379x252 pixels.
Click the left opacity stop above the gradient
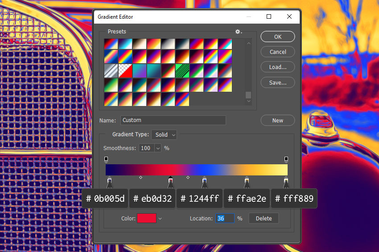106,159
